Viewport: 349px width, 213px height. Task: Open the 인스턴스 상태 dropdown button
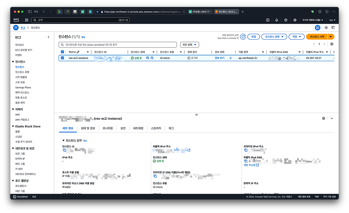point(274,37)
